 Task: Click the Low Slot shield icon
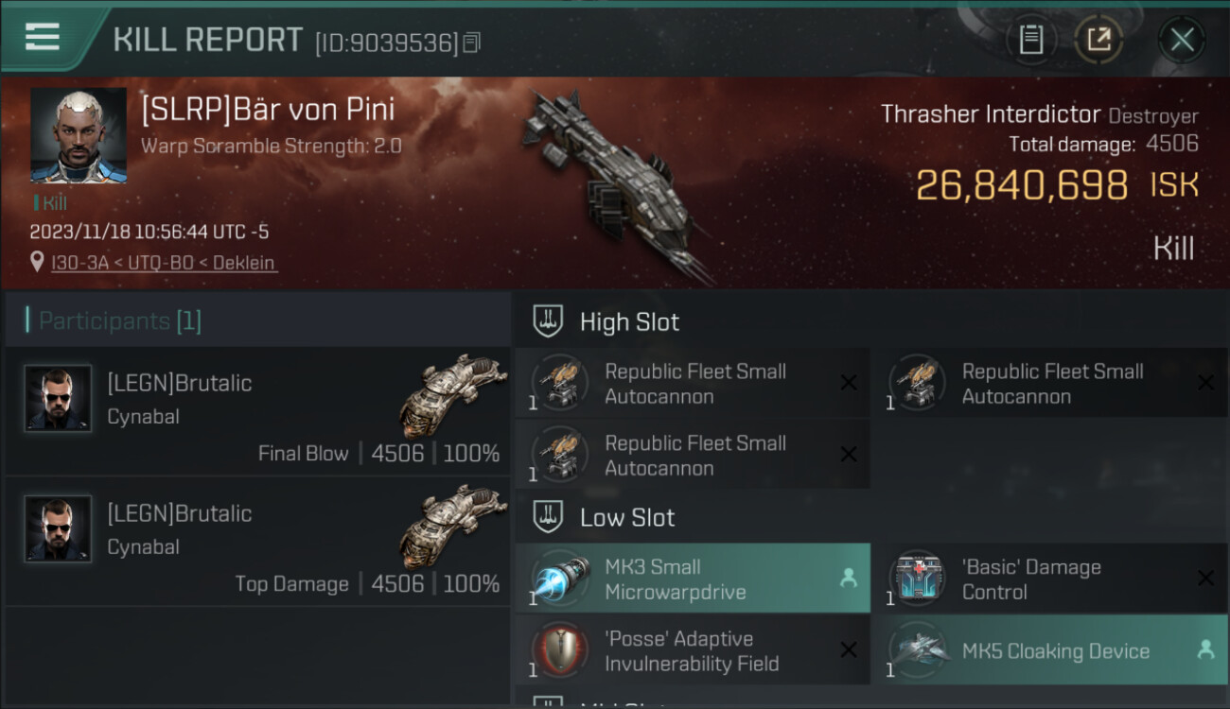pos(549,517)
